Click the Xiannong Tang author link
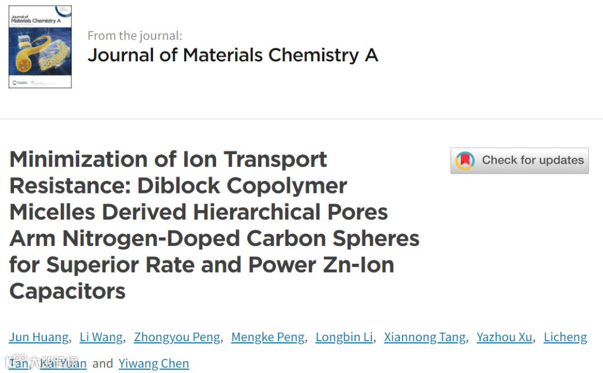603x373 pixels. pyautogui.click(x=424, y=337)
